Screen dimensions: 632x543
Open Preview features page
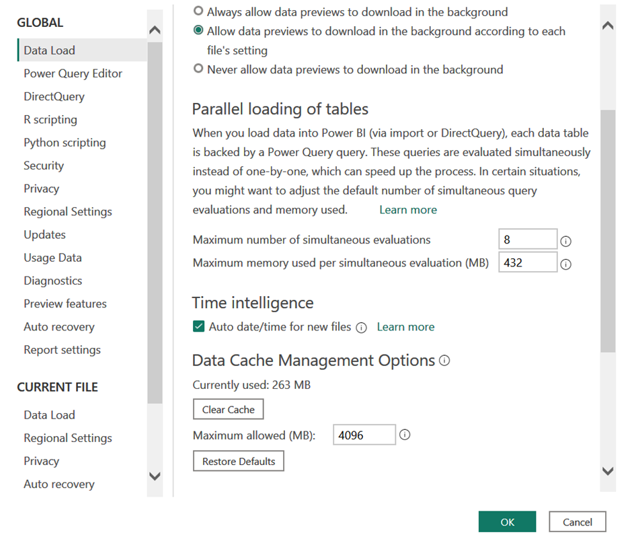[65, 303]
